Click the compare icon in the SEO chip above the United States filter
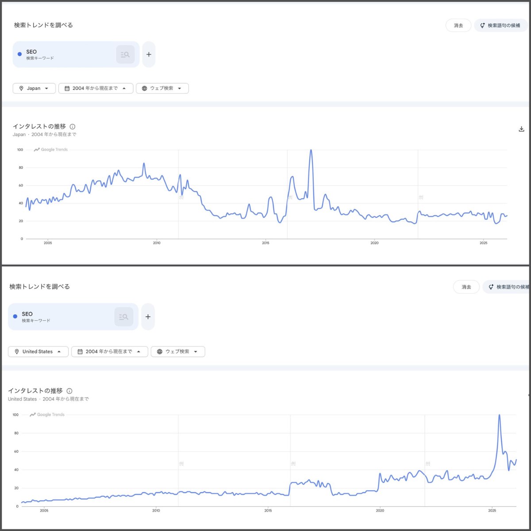This screenshot has height=531, width=531. pyautogui.click(x=124, y=317)
